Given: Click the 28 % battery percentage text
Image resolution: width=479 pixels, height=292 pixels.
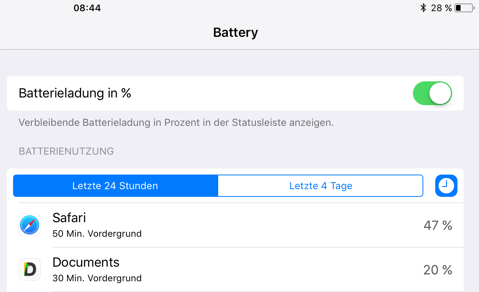Looking at the screenshot, I should [x=441, y=8].
